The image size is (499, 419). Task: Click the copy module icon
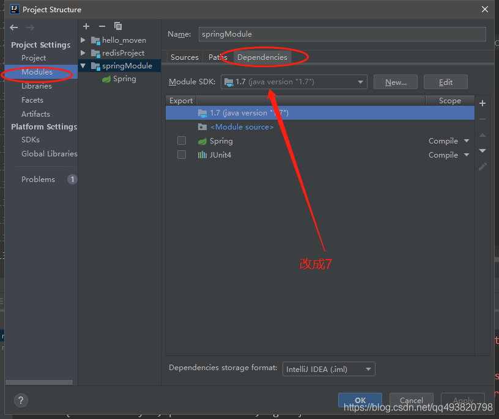[118, 26]
